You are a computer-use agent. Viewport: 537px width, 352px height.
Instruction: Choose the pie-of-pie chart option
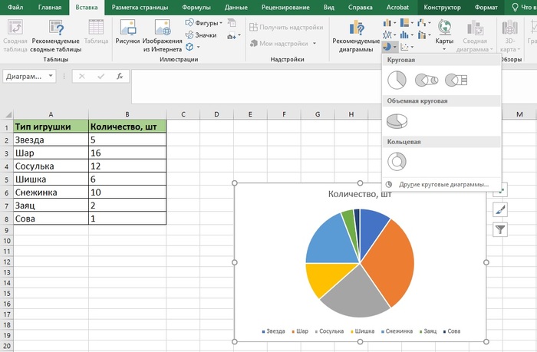pos(425,81)
